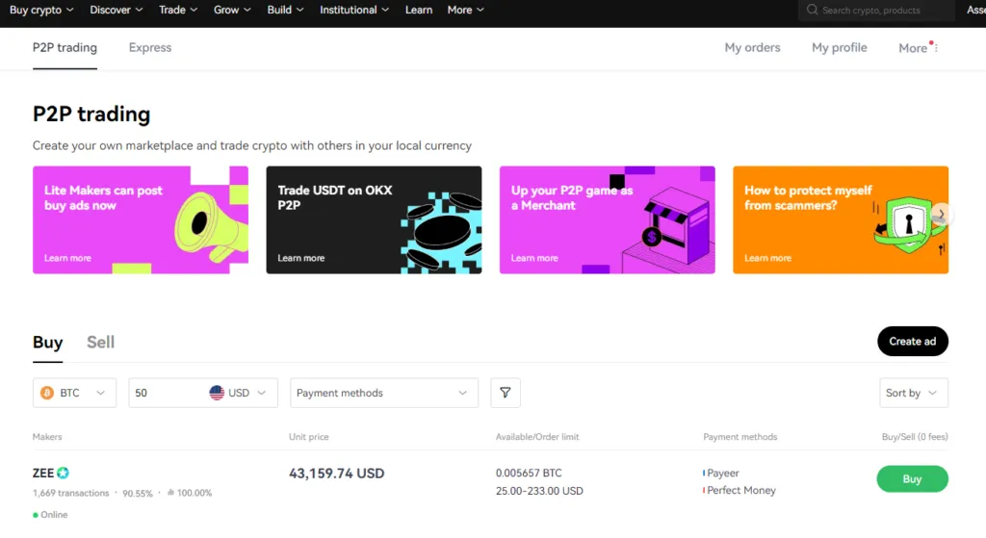
Task: Click the 25.00–233.00 USD order limit
Action: pyautogui.click(x=539, y=491)
